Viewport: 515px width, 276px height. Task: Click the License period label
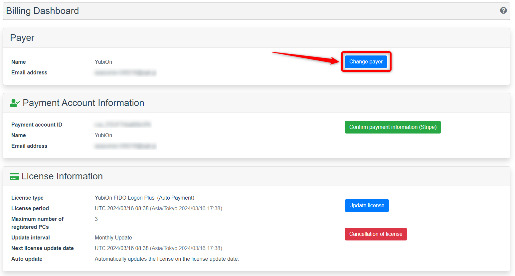pyautogui.click(x=30, y=209)
